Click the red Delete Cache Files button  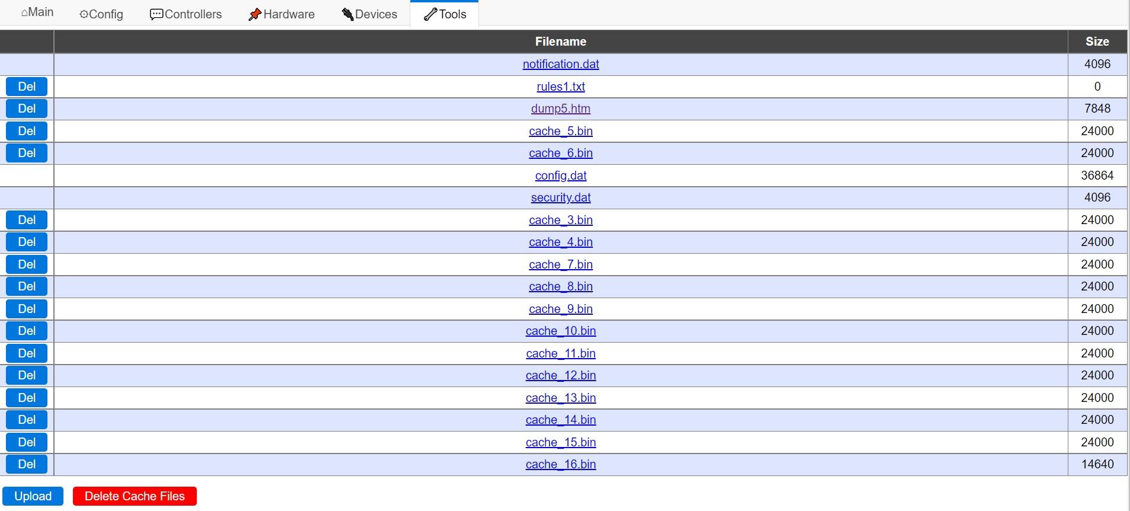135,496
